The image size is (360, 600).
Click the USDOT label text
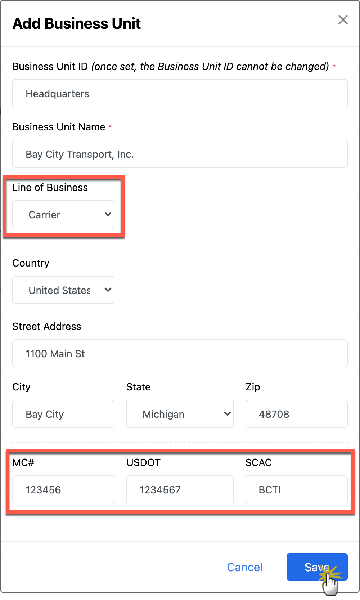point(143,463)
